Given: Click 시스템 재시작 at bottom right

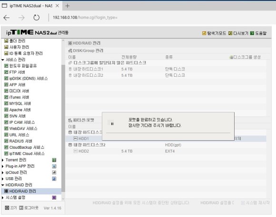Looking at the screenshot, I should point(255,203).
